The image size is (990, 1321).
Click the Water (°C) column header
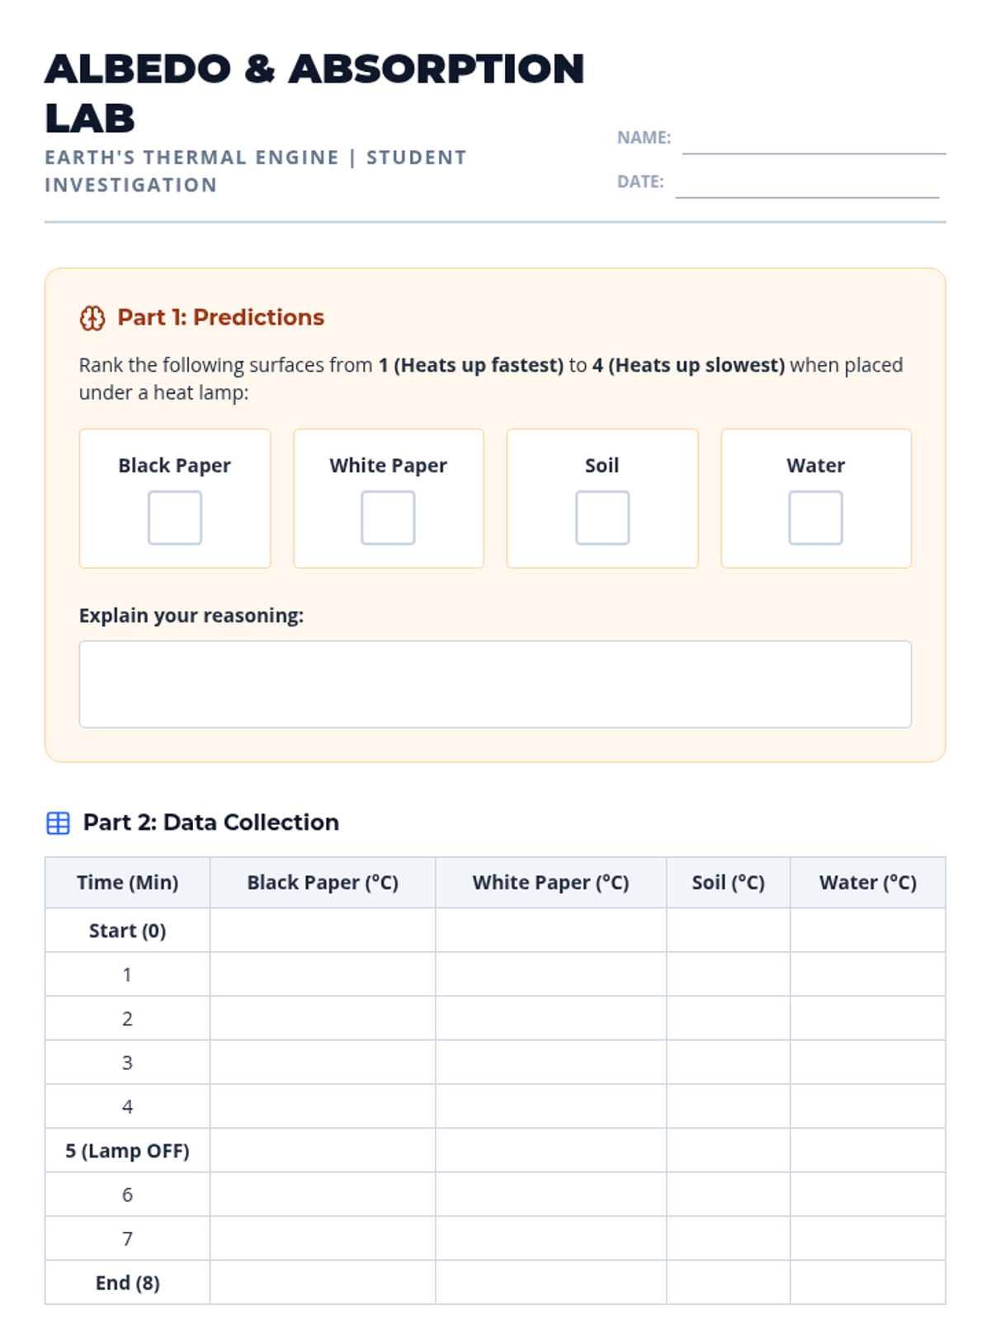click(x=867, y=883)
